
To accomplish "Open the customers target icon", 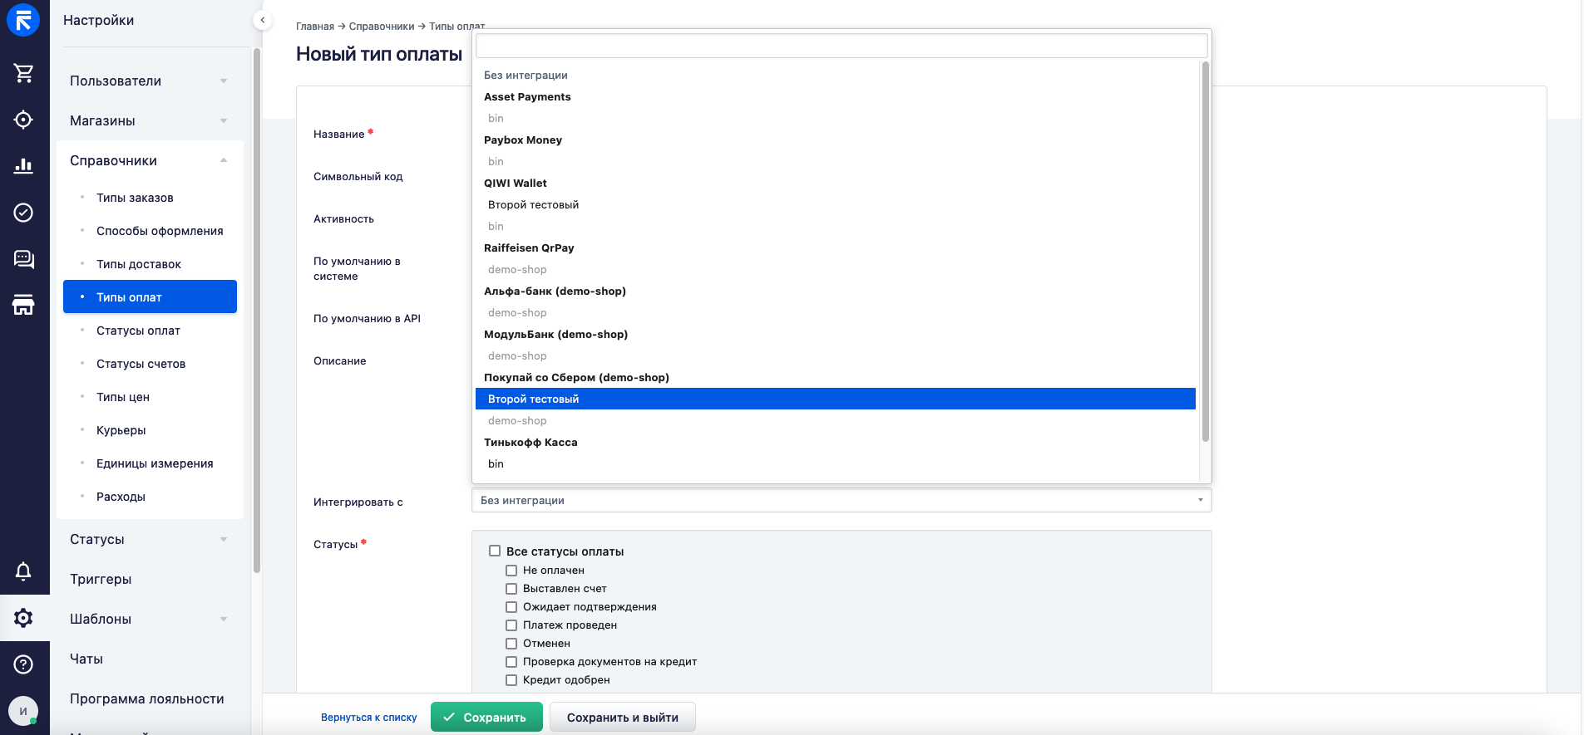I will click(x=23, y=120).
